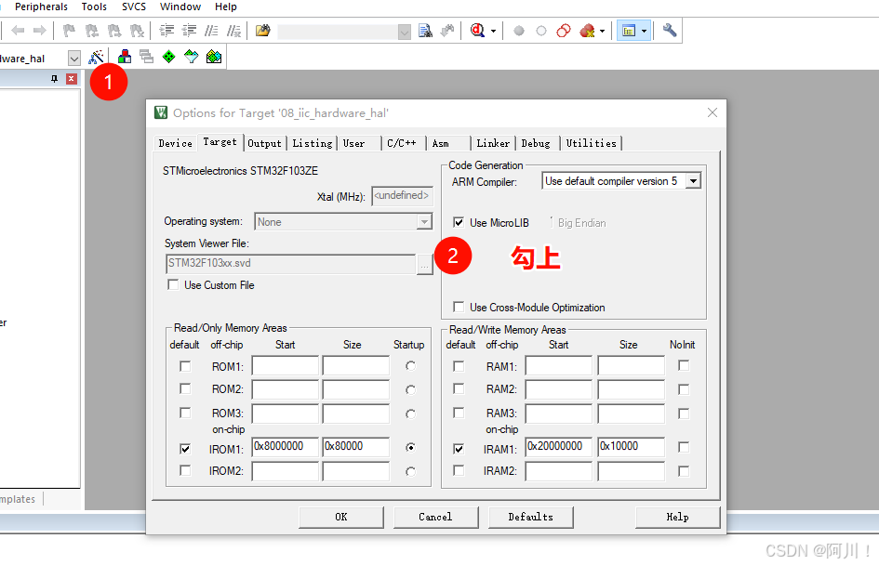
Task: Click the Window layout icon
Action: (x=629, y=31)
